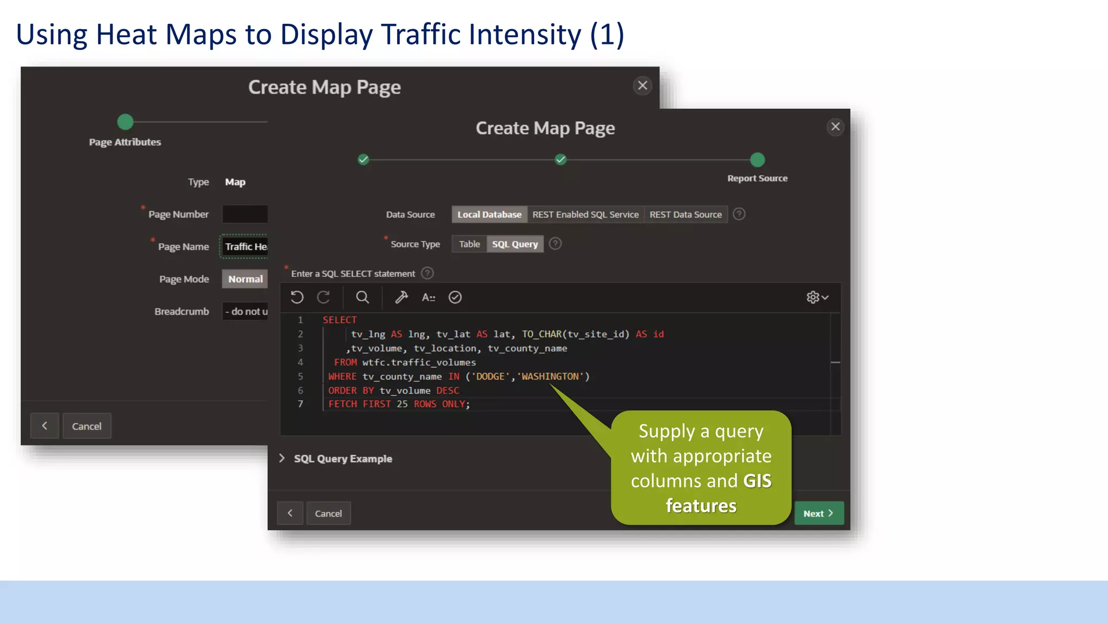Show help for Source Type
The image size is (1108, 623).
(x=555, y=244)
